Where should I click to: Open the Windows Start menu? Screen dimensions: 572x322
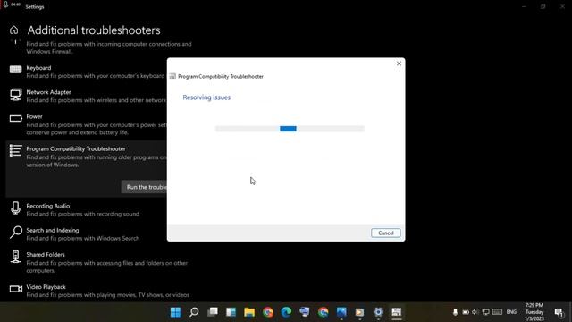pos(175,312)
